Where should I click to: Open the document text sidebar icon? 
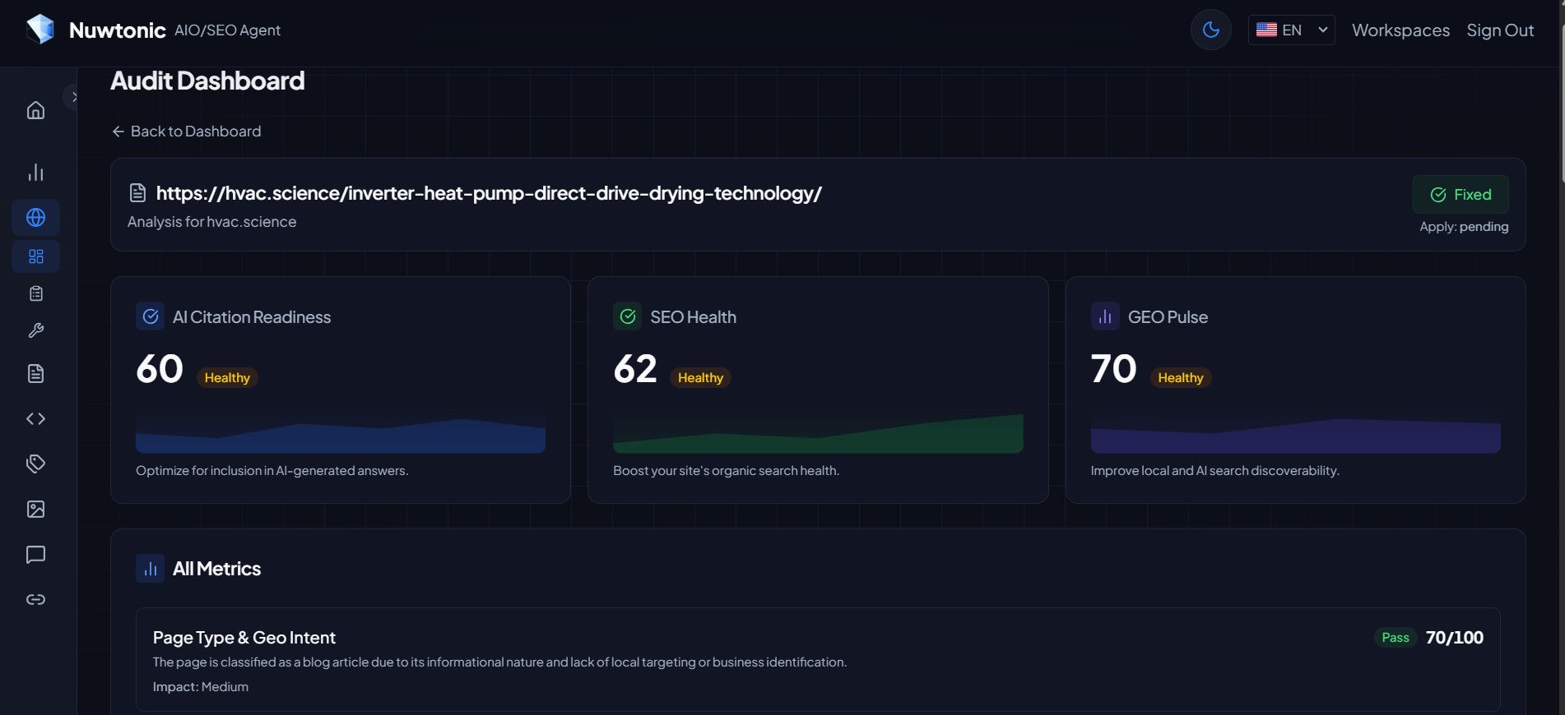35,374
